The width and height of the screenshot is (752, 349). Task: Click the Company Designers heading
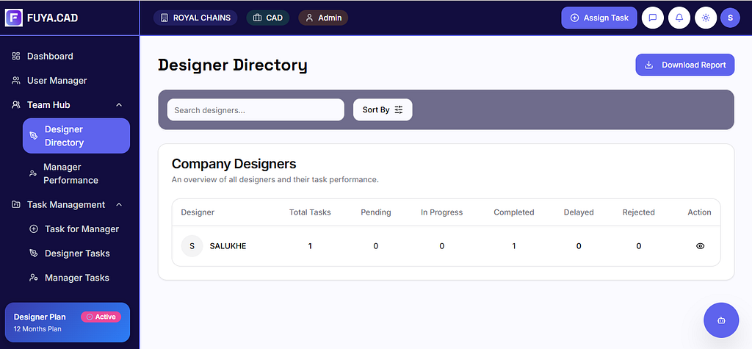pyautogui.click(x=234, y=164)
